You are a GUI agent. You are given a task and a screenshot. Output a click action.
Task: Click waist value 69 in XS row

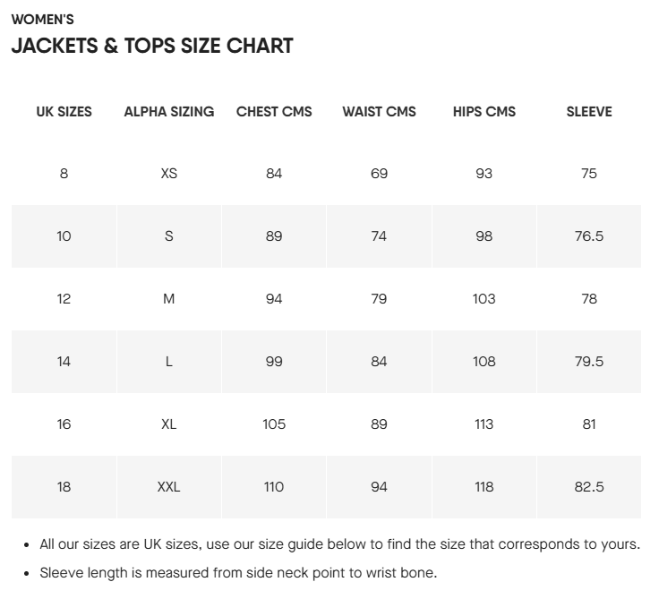pos(379,174)
